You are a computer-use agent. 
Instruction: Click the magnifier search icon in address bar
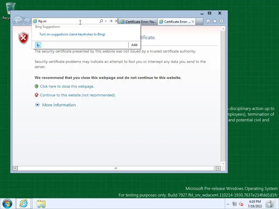click(x=101, y=21)
